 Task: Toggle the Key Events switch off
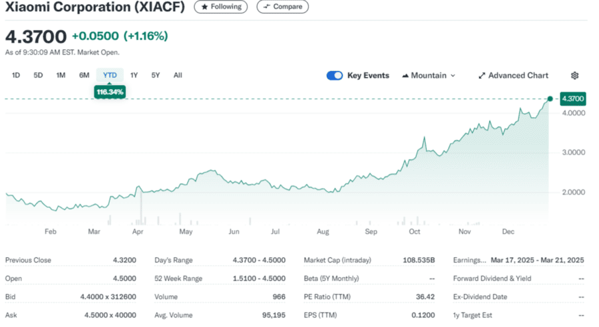click(335, 76)
